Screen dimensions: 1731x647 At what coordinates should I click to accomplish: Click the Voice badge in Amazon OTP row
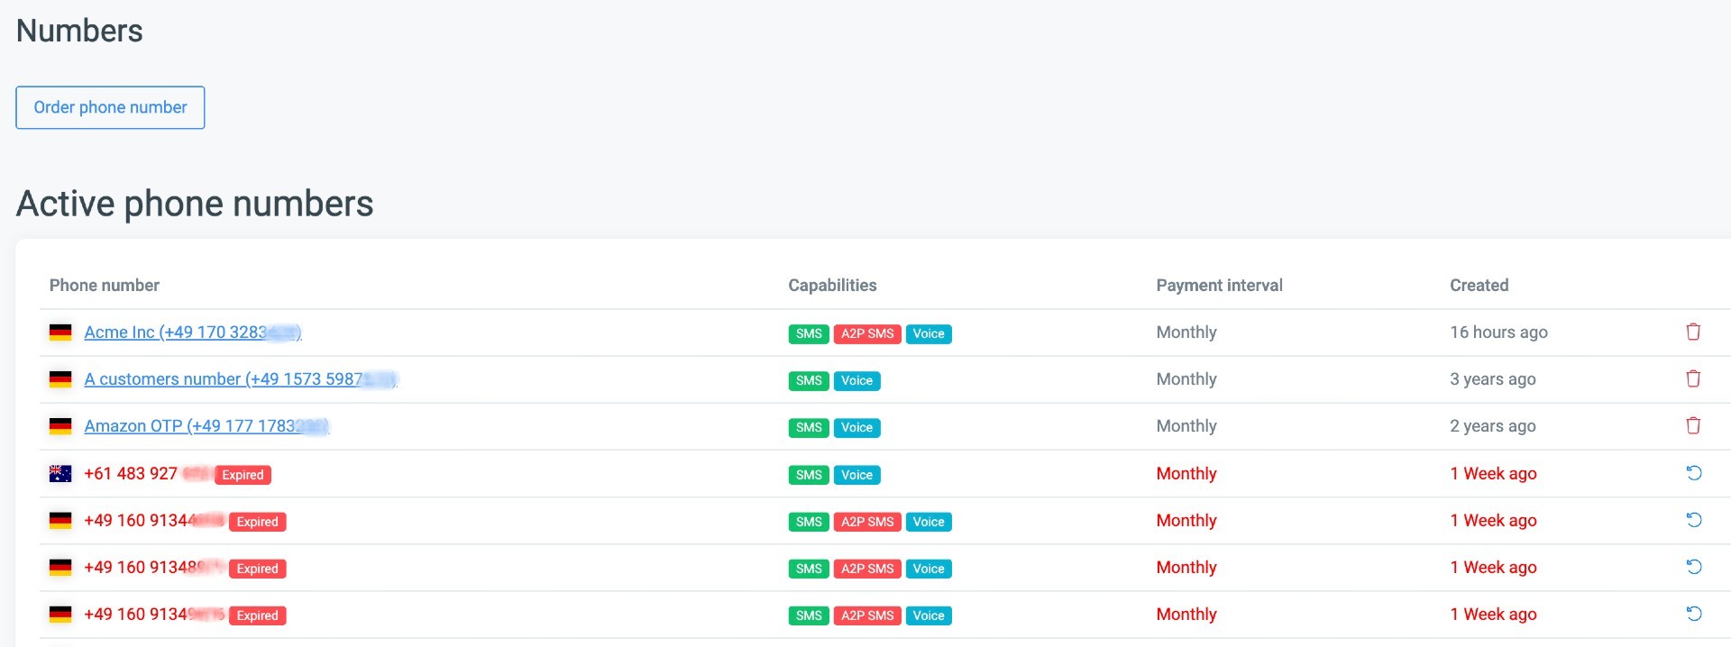coord(856,428)
